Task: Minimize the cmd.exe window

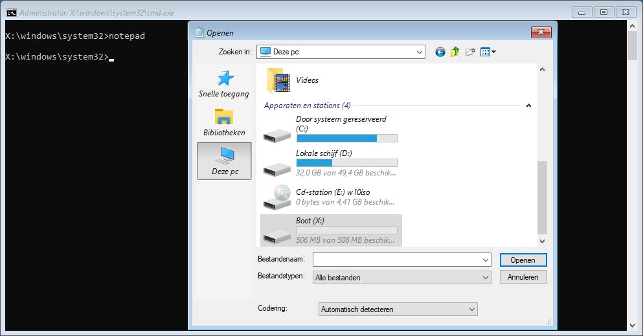Action: [x=582, y=12]
